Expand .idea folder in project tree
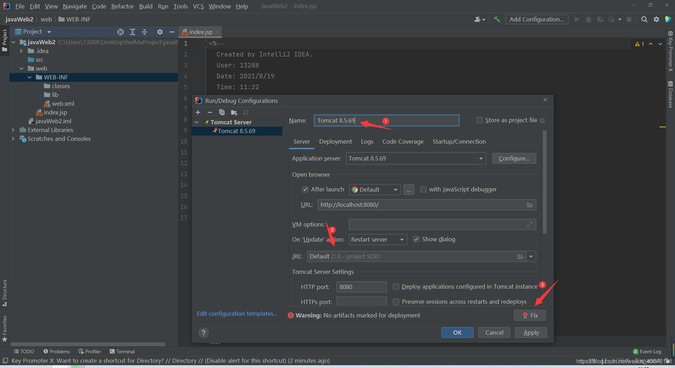Viewport: 675px width, 368px height. click(21, 51)
